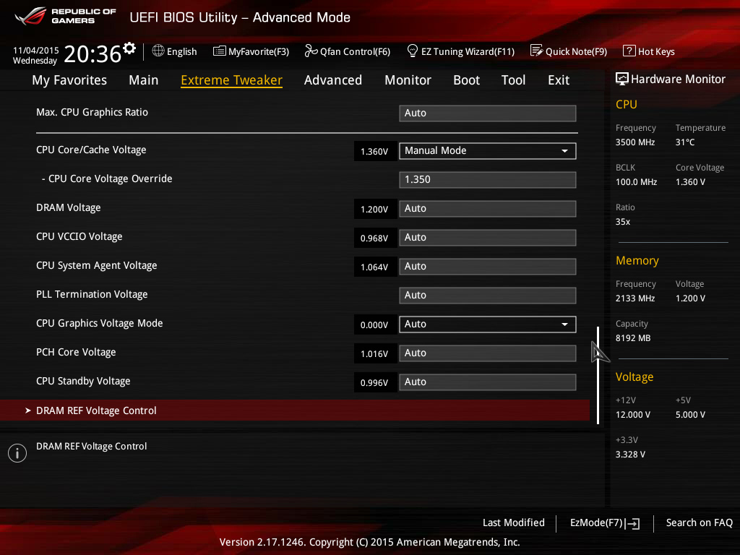Click the 20:36 clock display
Screen dimensions: 740x555
(92, 53)
